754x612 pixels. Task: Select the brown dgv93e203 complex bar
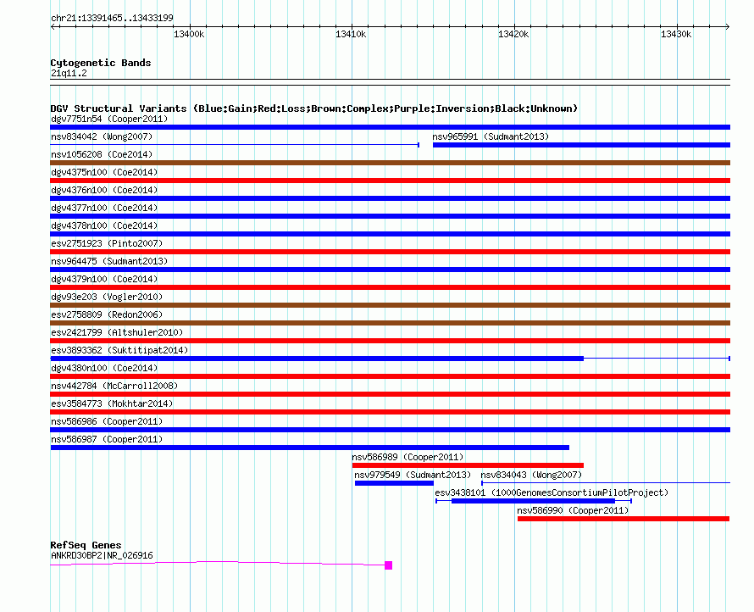tap(390, 305)
